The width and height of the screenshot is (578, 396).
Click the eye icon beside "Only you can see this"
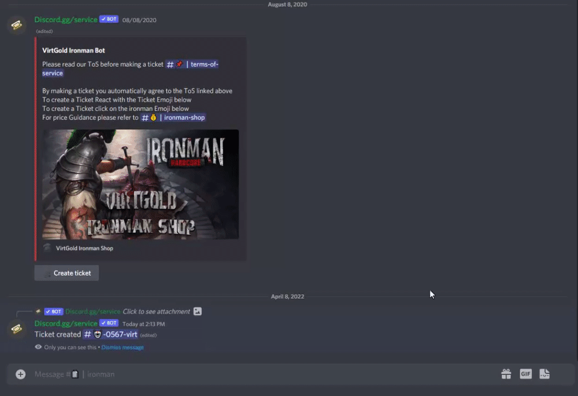pos(38,347)
